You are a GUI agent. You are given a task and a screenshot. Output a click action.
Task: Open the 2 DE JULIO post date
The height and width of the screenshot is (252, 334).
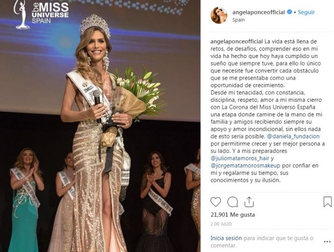tap(221, 224)
